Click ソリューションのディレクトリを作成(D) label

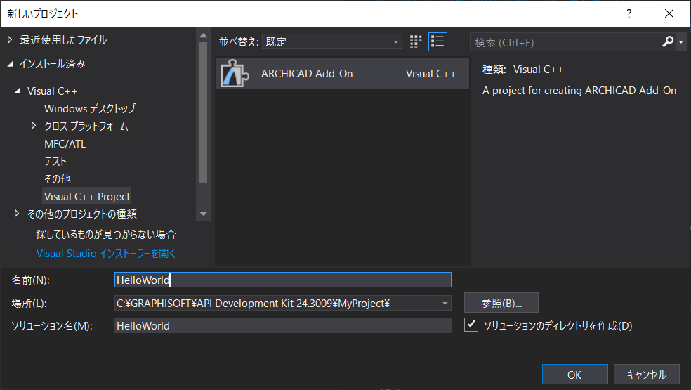point(558,325)
